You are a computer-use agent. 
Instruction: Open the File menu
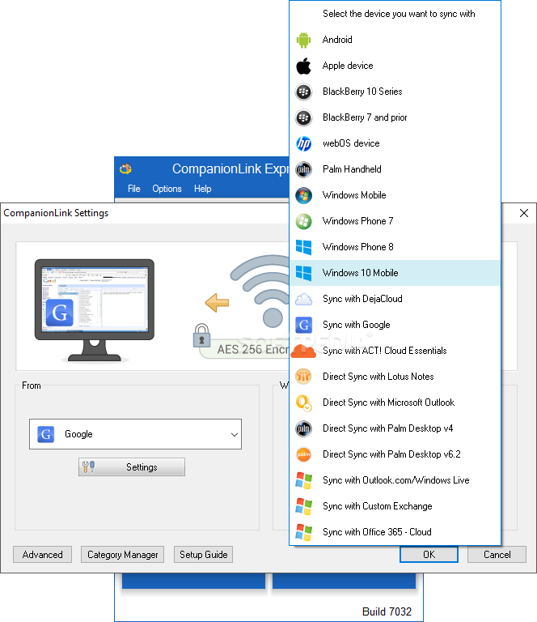coord(134,189)
